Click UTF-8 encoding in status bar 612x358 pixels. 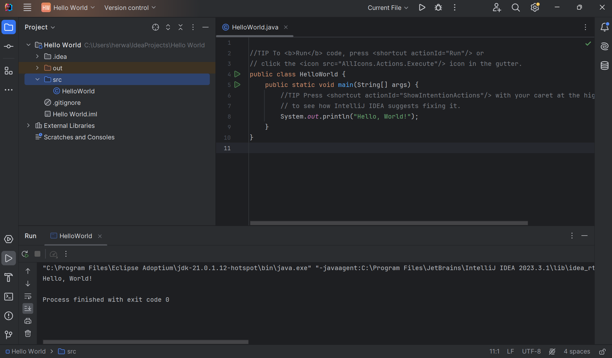531,352
